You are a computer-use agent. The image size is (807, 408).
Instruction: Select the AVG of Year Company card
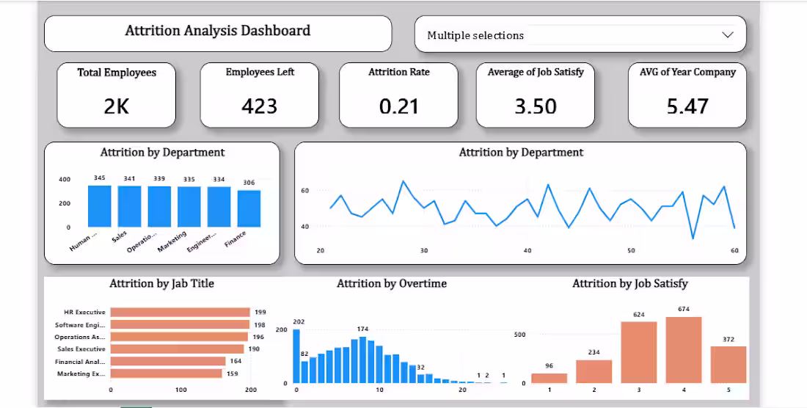point(687,95)
